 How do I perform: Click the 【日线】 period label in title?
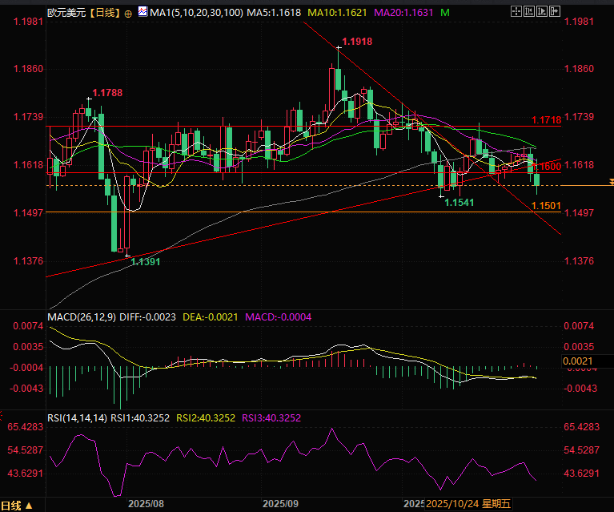coord(102,13)
